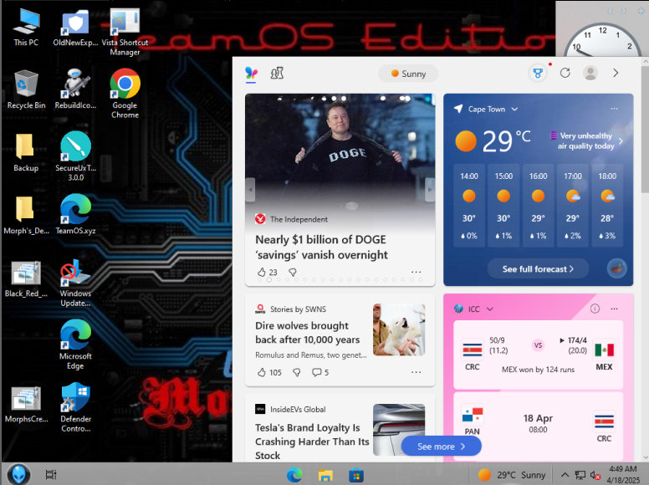
Task: Click the PAN vs CRC 18 Apr fixture
Action: pos(538,426)
